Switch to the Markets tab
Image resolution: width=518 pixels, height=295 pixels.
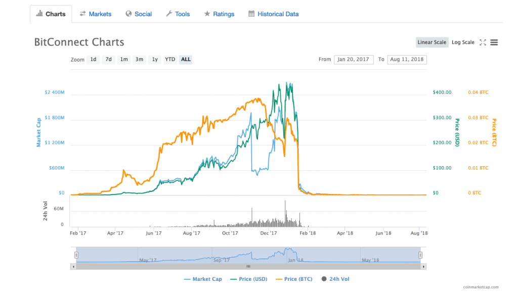tap(100, 14)
